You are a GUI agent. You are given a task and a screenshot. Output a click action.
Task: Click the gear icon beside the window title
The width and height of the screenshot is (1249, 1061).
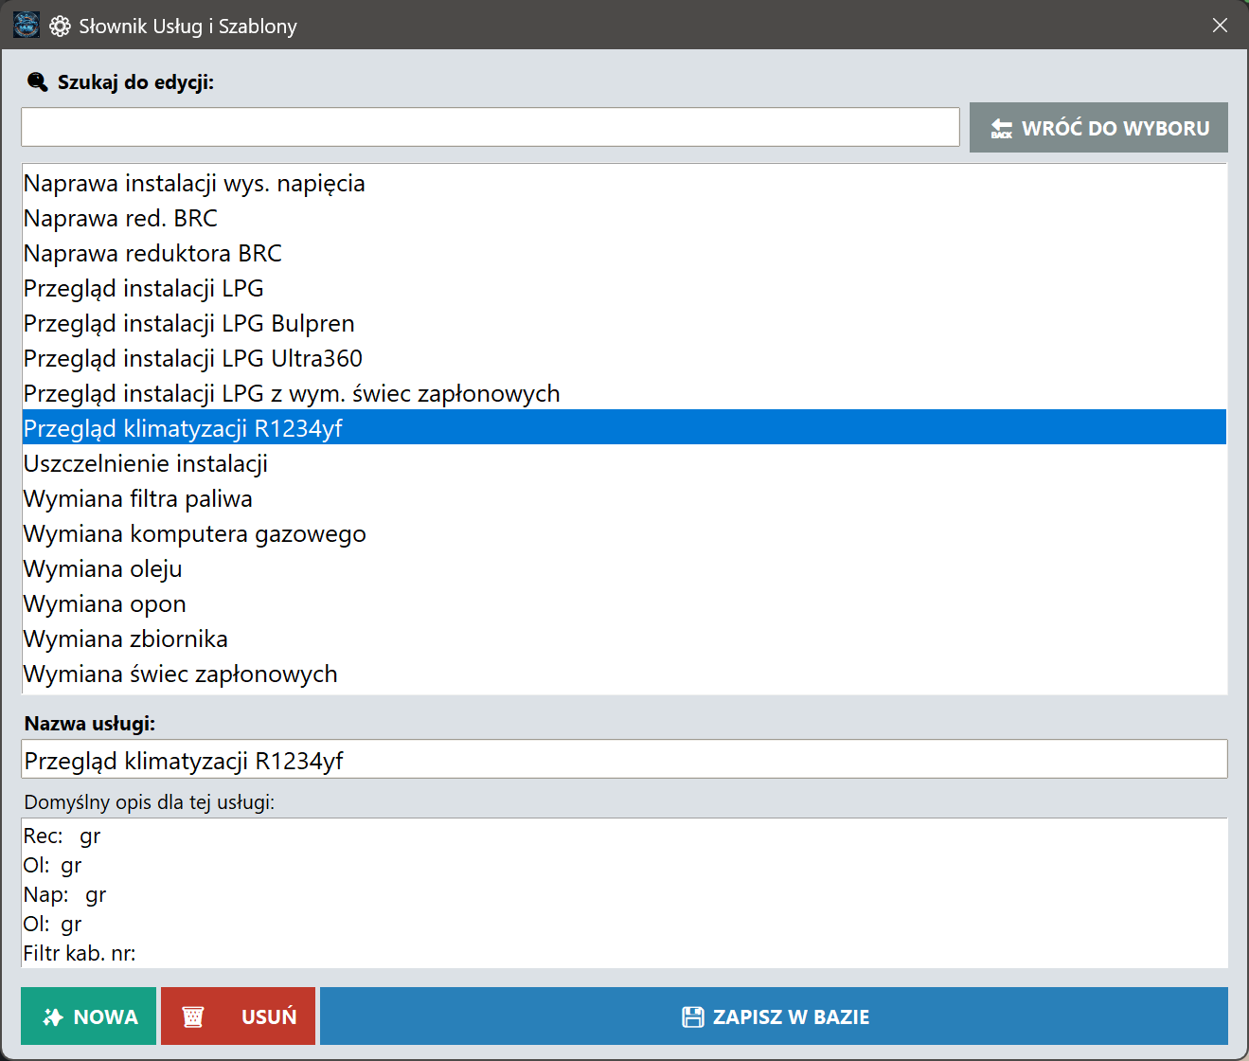61,27
